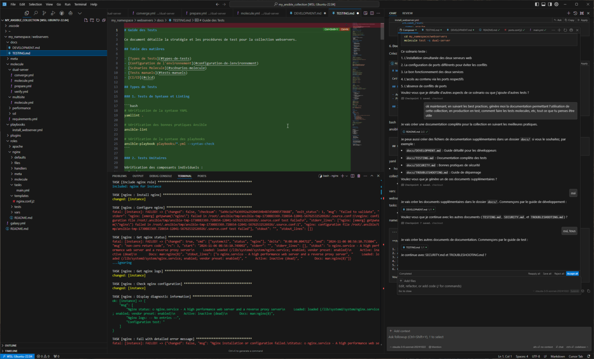Open the GitHub view icon
The image size is (594, 359).
61,13
